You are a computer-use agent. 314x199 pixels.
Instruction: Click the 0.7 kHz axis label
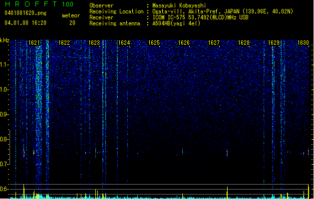tap(4, 164)
